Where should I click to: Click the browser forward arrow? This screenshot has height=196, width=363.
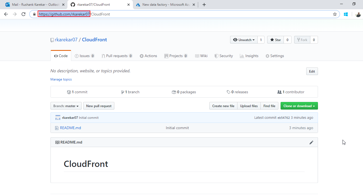coord(15,14)
